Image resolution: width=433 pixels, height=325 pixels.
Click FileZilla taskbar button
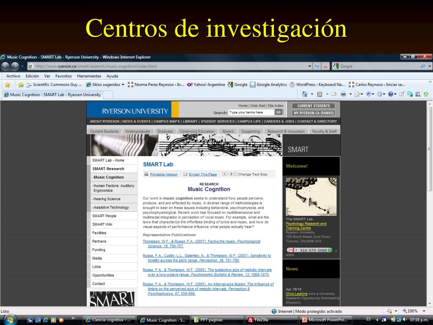272,320
